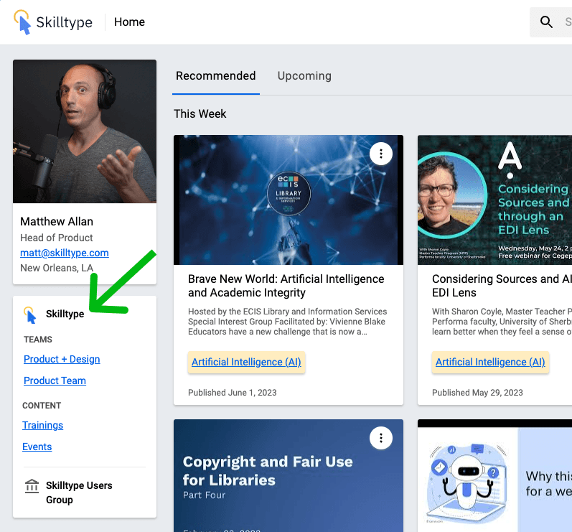This screenshot has height=532, width=572.
Task: Open the three-dot menu on Copyright and Fair Use card
Action: click(381, 438)
